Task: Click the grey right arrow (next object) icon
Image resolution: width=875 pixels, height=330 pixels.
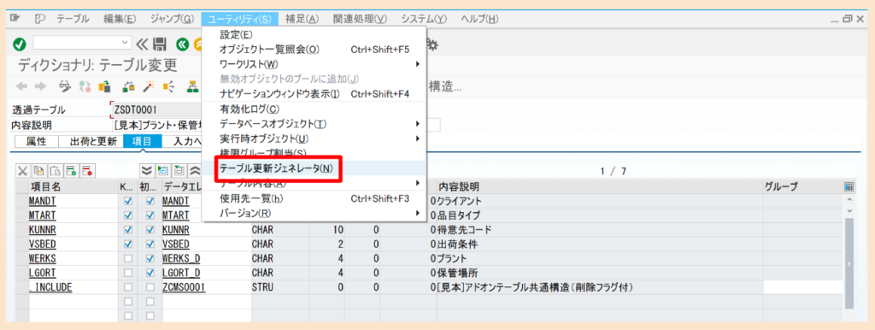Action: pos(41,86)
